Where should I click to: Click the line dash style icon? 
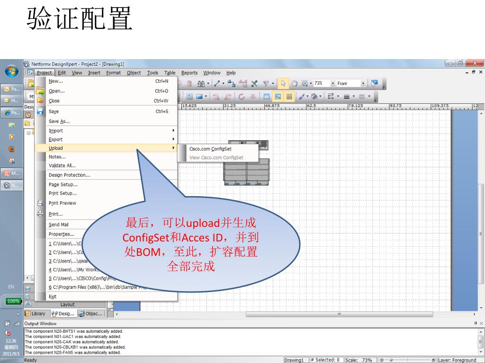click(x=361, y=96)
